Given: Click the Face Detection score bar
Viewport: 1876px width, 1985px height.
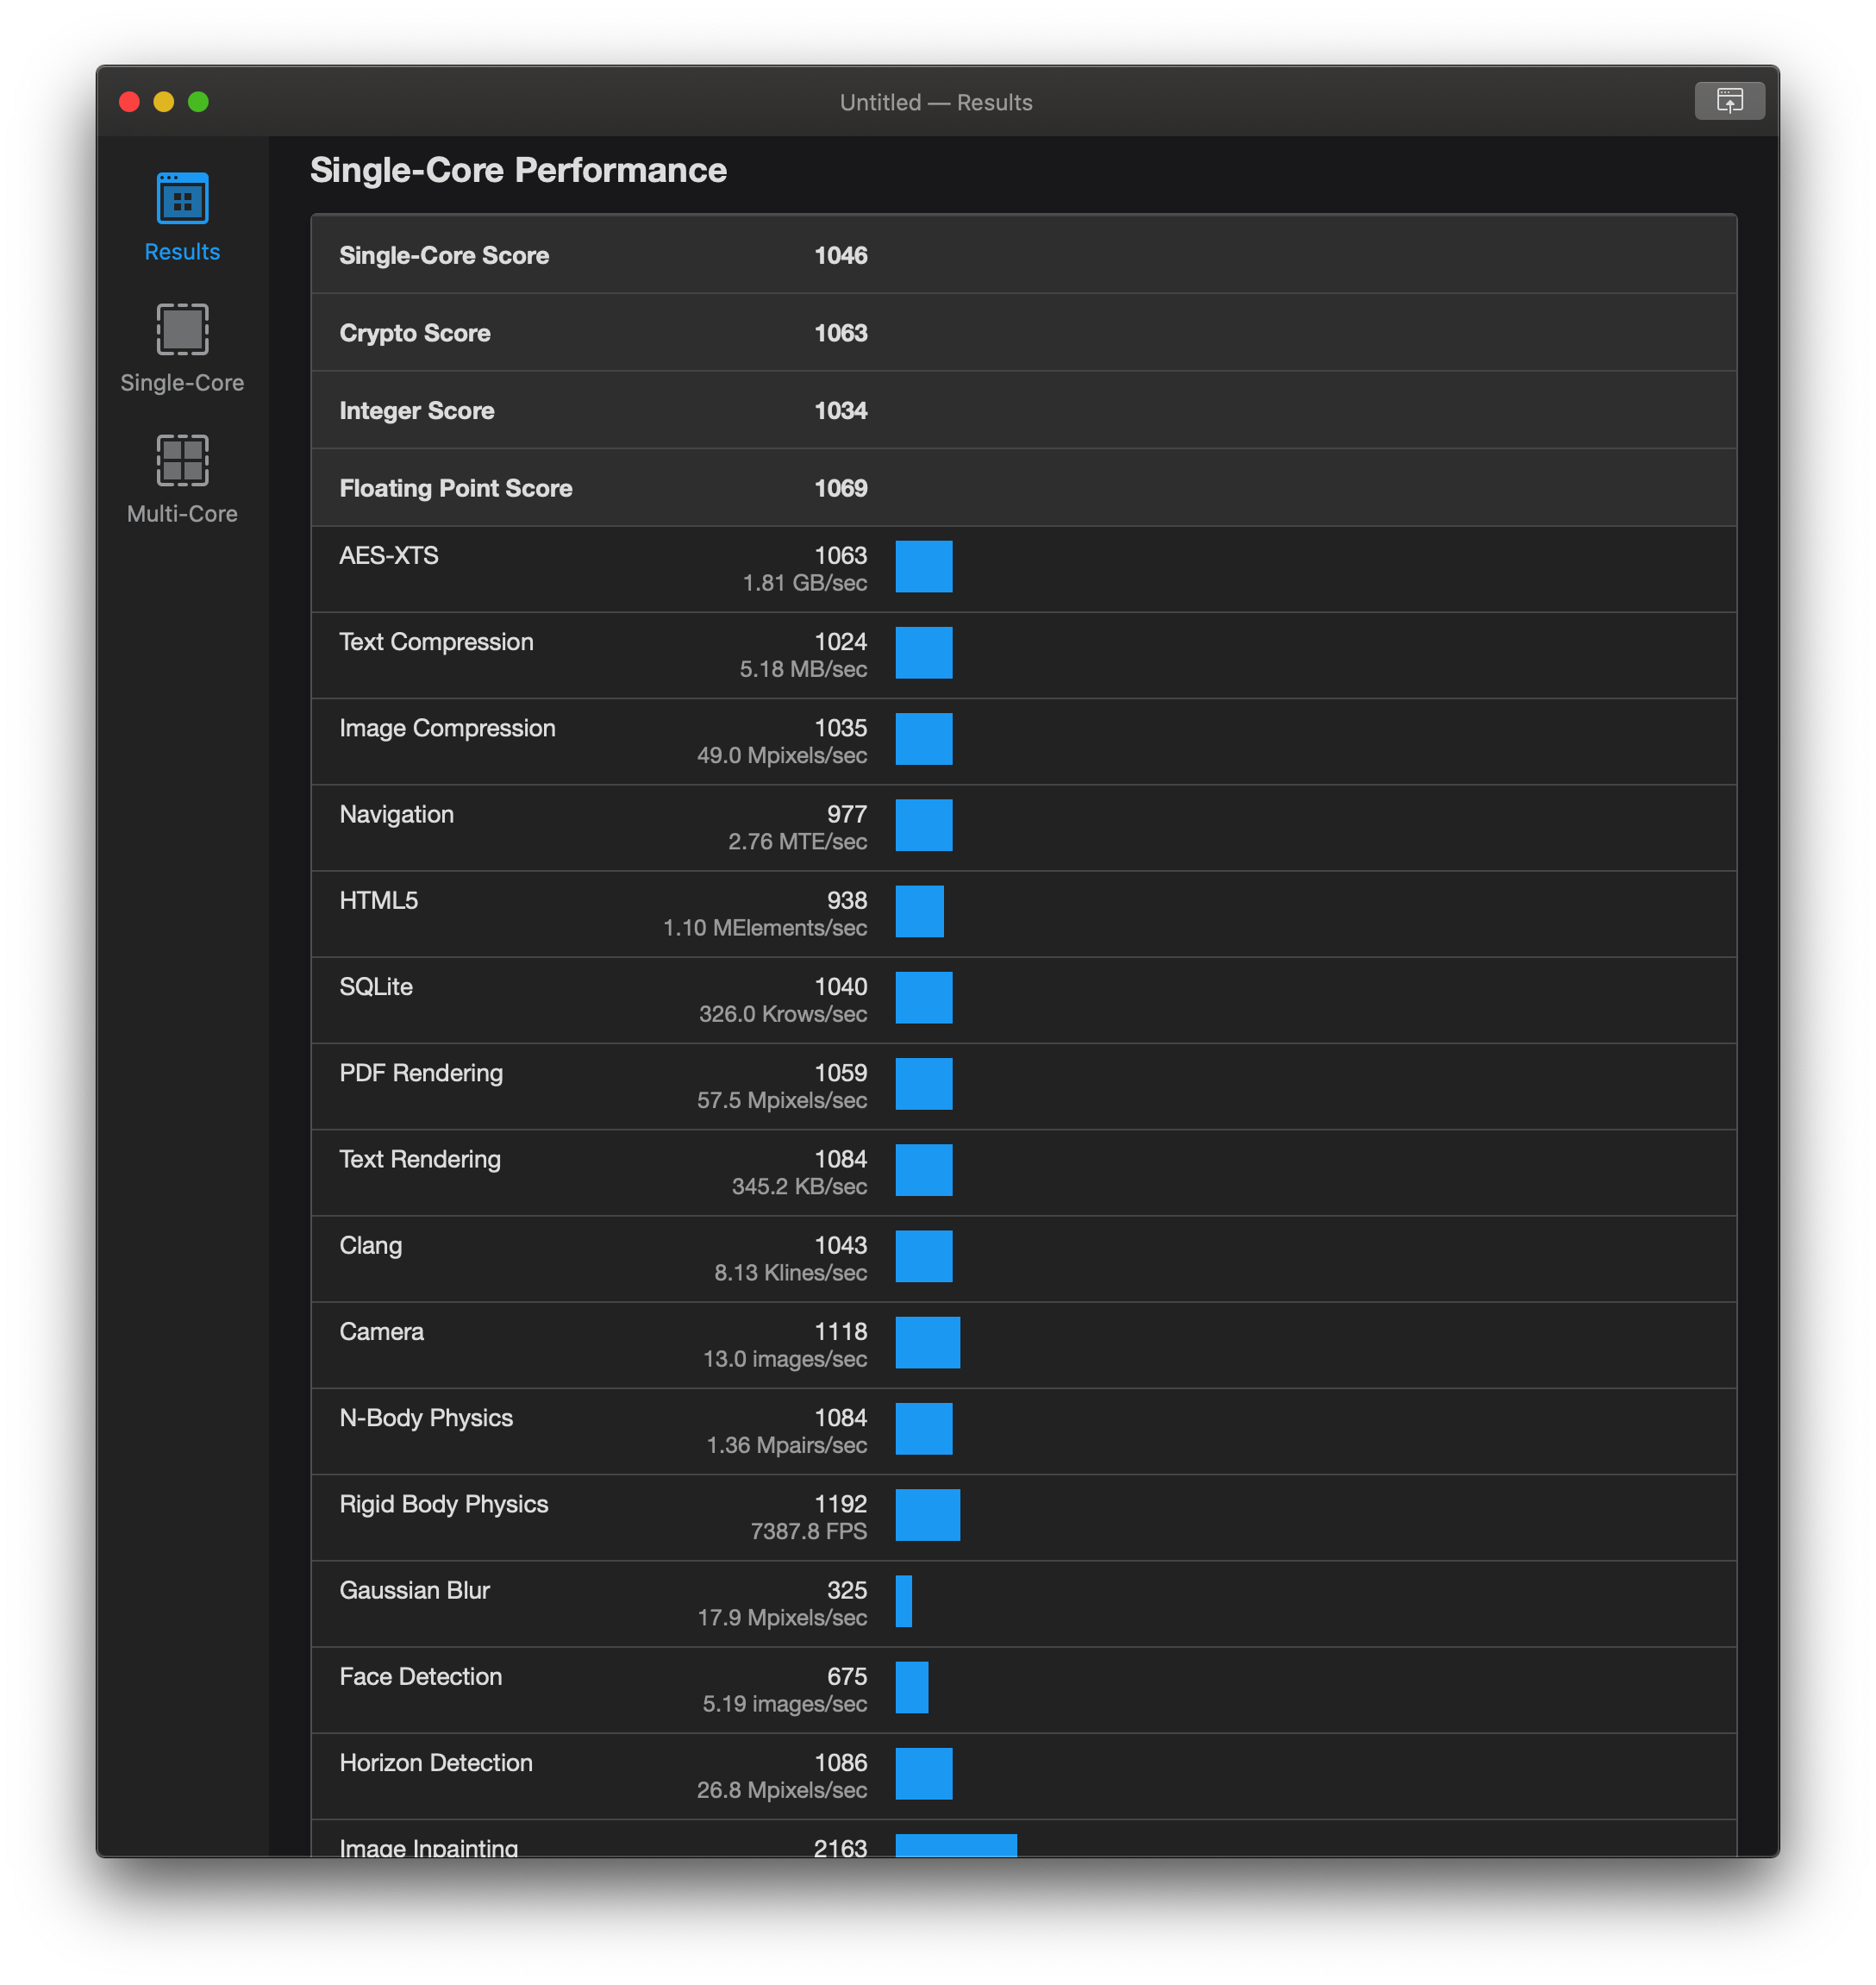Looking at the screenshot, I should (x=911, y=1687).
